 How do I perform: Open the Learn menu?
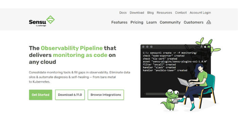point(152,22)
